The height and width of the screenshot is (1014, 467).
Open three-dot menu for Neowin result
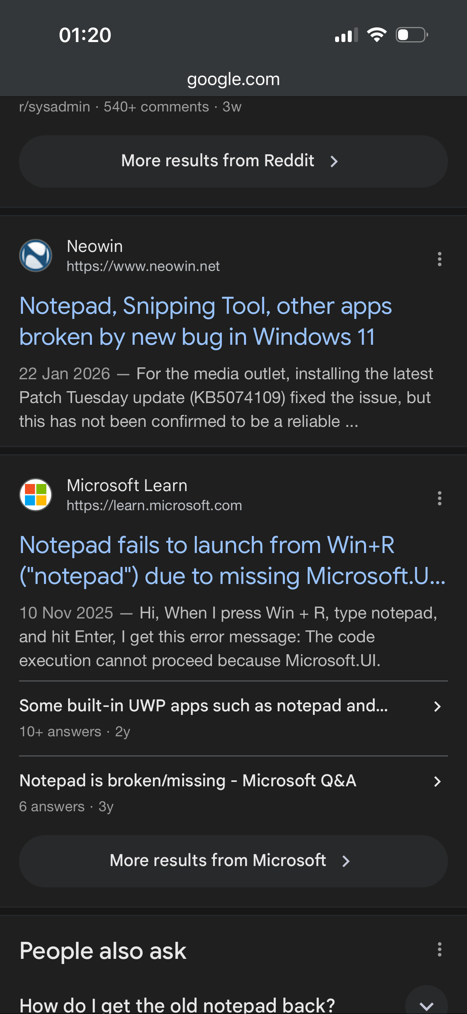(x=439, y=259)
